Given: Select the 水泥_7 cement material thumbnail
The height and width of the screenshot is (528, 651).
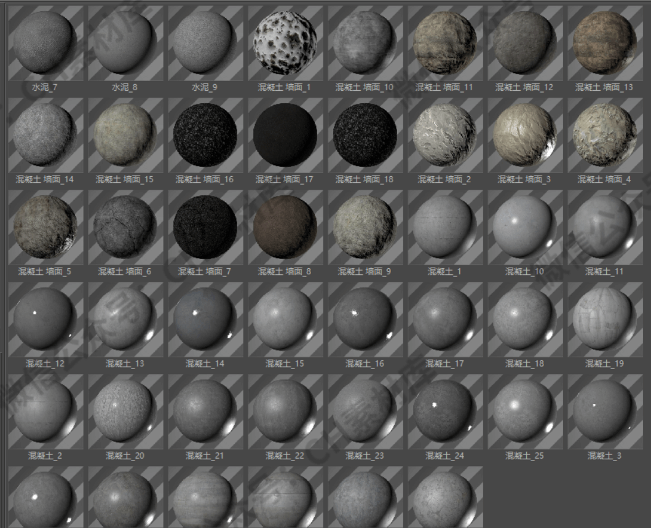Looking at the screenshot, I should point(45,42).
